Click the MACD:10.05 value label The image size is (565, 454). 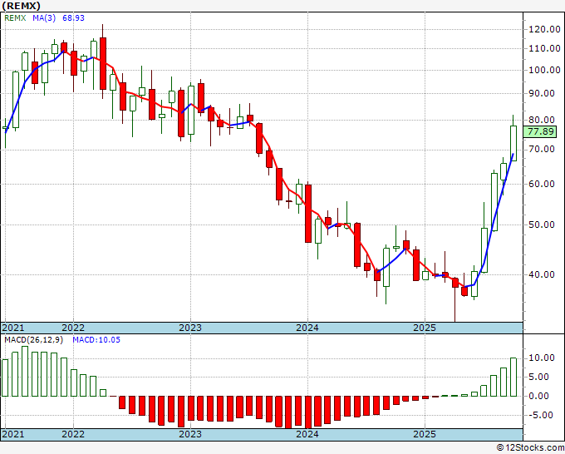pos(96,340)
